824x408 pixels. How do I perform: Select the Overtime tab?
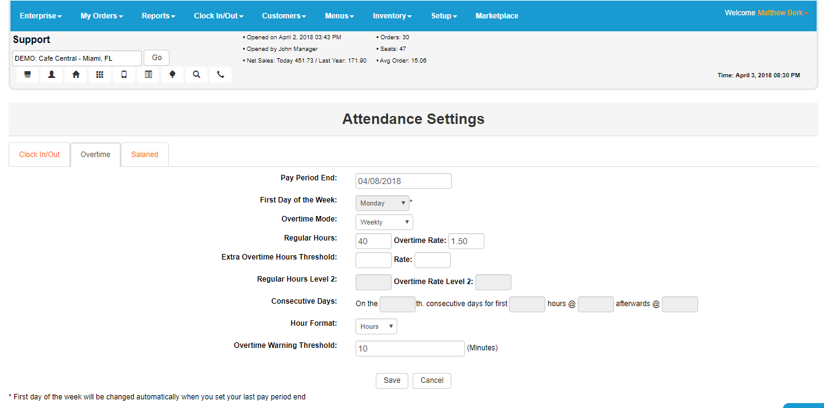95,155
